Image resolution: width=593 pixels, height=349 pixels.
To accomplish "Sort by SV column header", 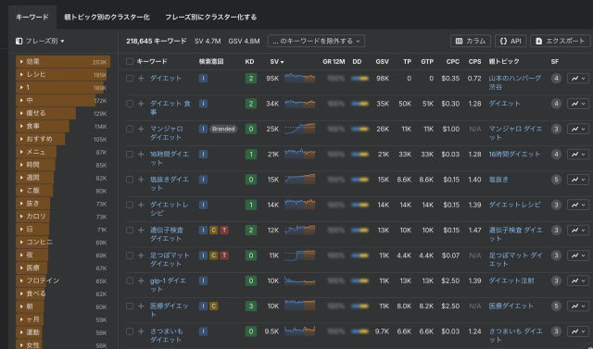I will click(277, 62).
